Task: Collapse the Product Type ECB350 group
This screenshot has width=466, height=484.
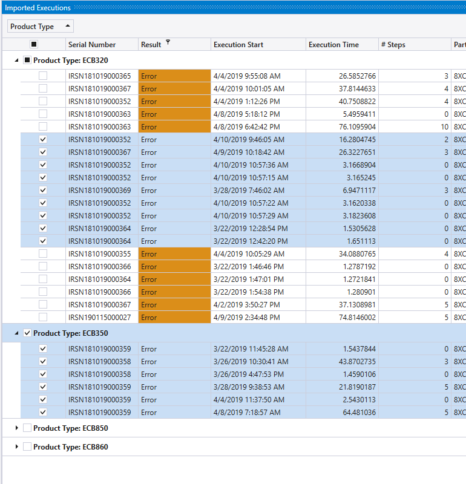Action: coord(17,333)
